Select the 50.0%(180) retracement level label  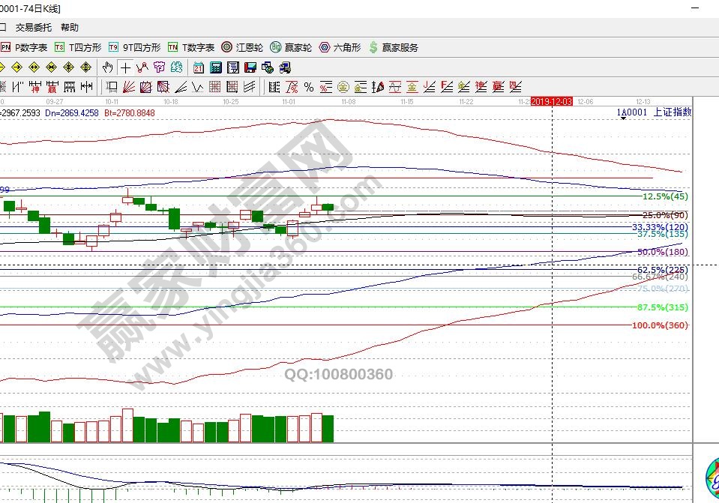tap(662, 252)
